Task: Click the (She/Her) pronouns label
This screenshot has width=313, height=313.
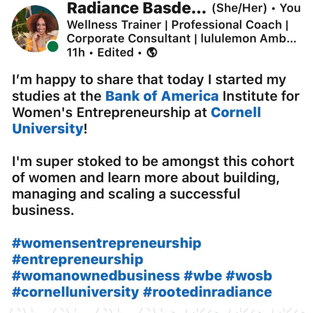Action: [x=240, y=8]
